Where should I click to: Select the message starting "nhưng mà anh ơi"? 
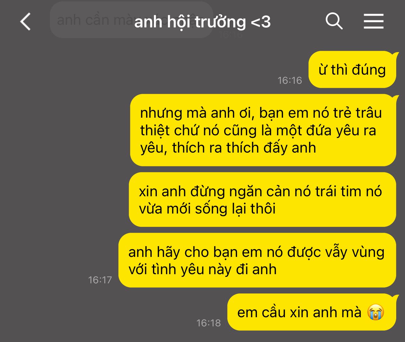pos(263,130)
